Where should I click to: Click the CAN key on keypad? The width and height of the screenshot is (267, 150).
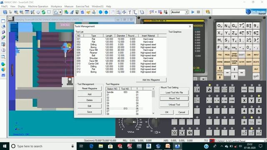(249, 55)
